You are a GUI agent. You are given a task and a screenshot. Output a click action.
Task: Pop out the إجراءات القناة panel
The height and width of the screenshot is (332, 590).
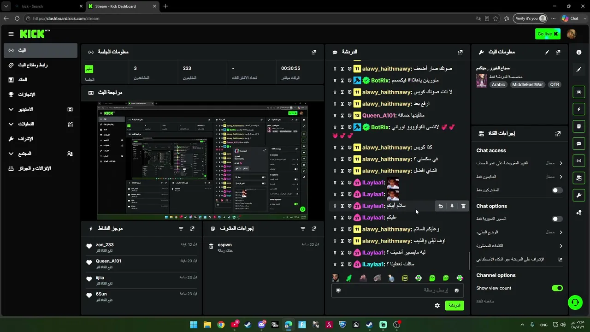click(x=558, y=134)
